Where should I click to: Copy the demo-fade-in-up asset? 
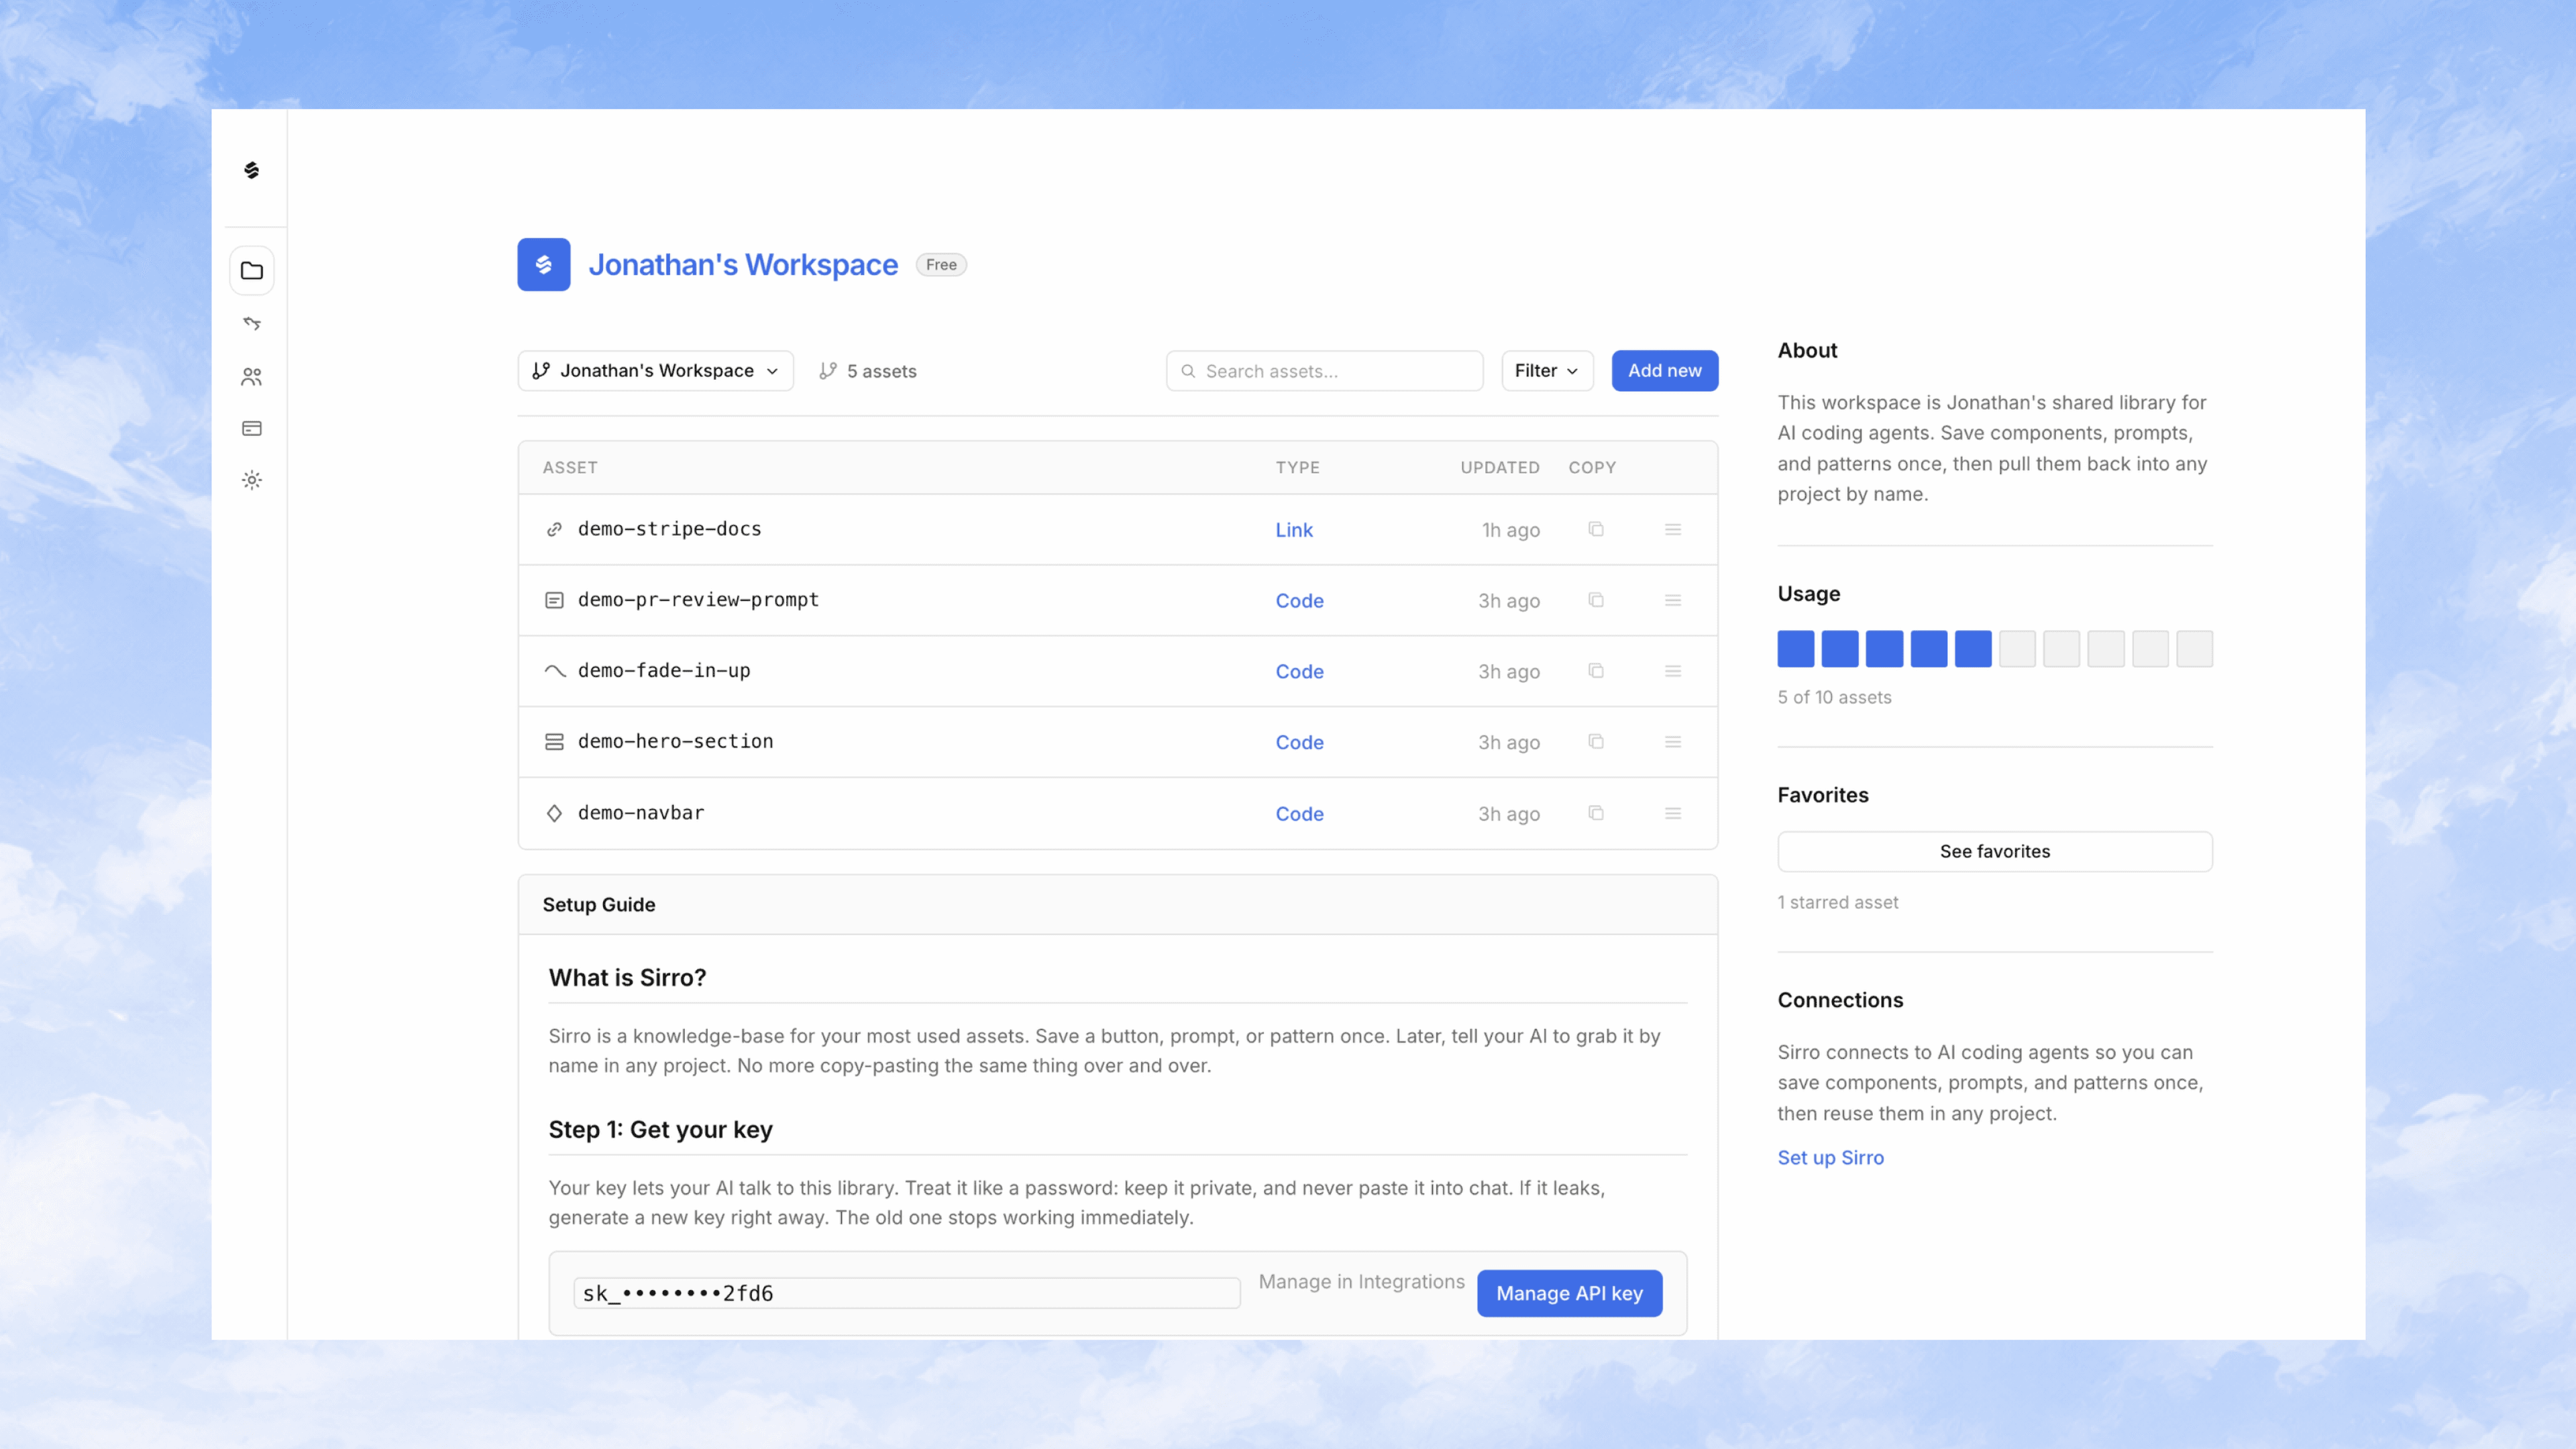pos(1596,671)
